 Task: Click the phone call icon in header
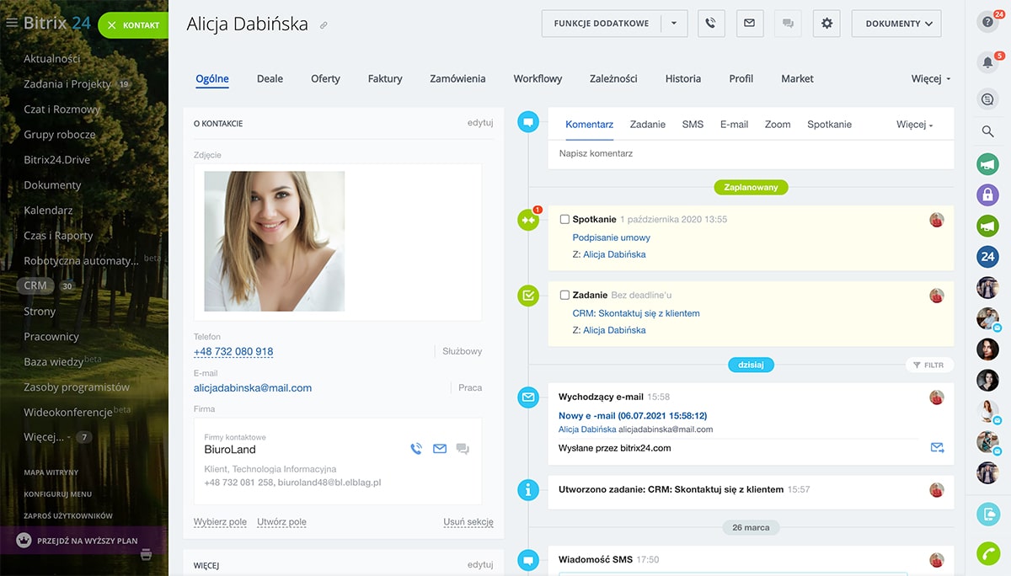[711, 24]
